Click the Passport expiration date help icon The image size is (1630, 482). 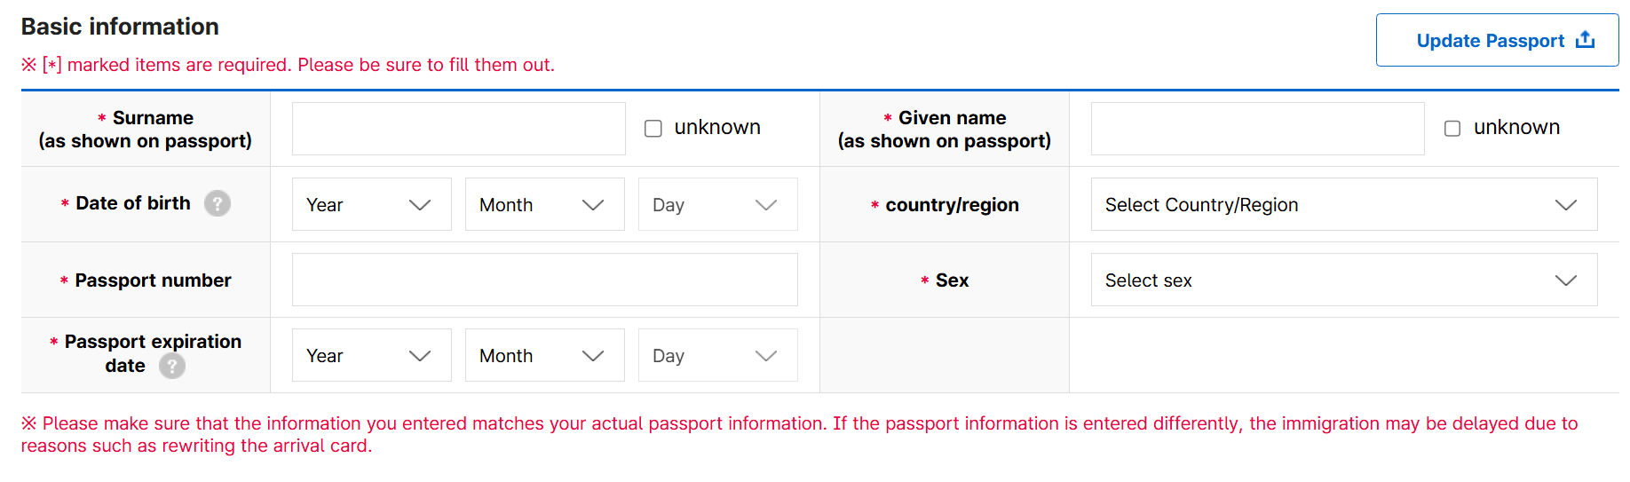coord(172,366)
